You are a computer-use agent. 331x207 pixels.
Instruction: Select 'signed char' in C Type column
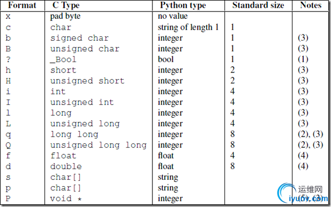(x=79, y=38)
